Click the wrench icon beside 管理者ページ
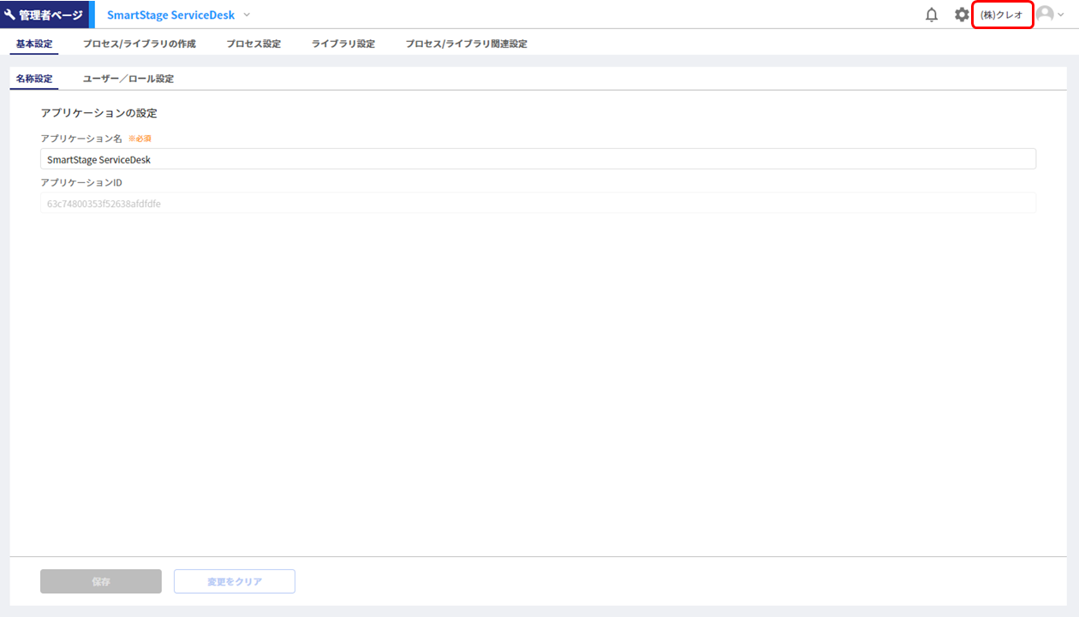Viewport: 1079px width, 617px height. coord(10,15)
